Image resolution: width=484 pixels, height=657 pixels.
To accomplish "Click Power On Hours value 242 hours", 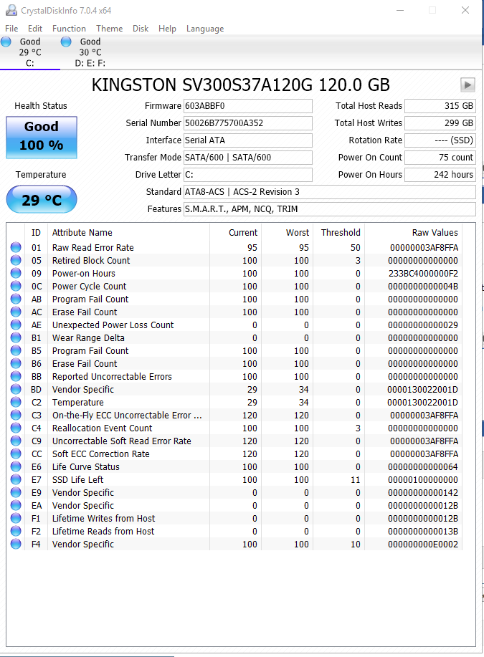I will click(440, 175).
